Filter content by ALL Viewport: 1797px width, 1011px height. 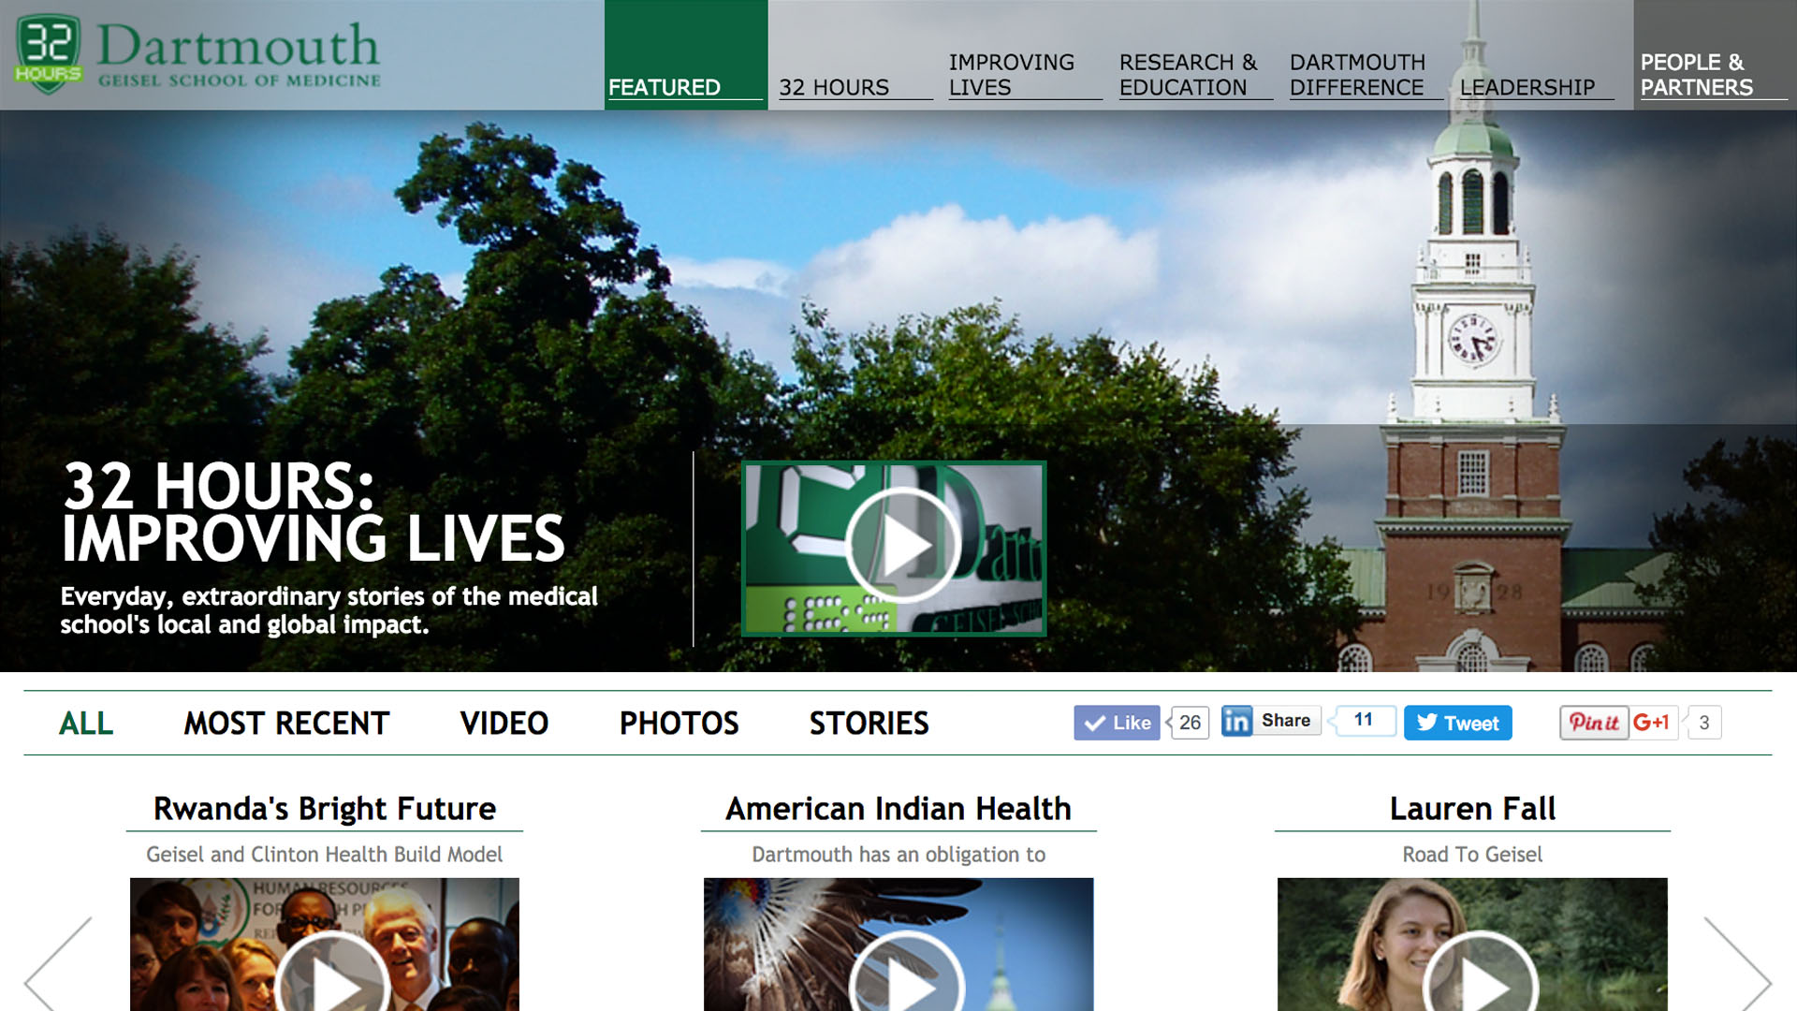86,724
